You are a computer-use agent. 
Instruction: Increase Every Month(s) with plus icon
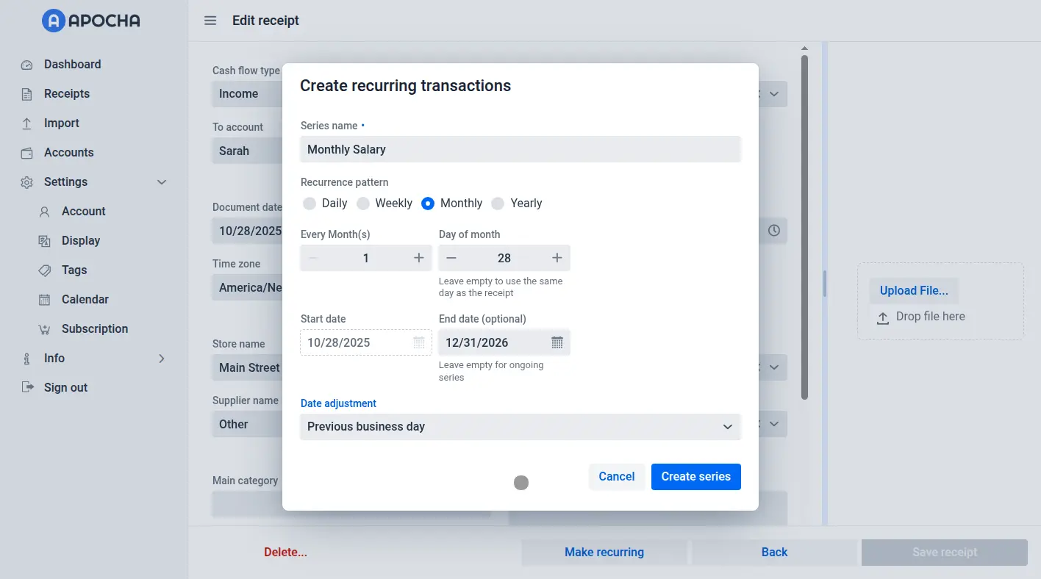click(419, 258)
